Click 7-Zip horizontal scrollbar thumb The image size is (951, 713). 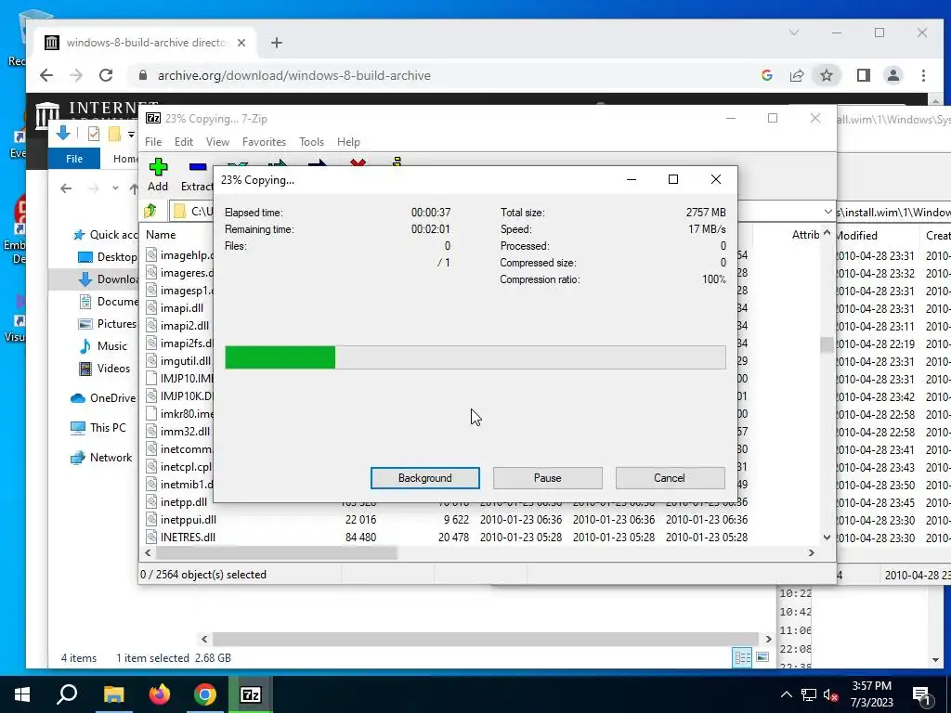click(277, 553)
